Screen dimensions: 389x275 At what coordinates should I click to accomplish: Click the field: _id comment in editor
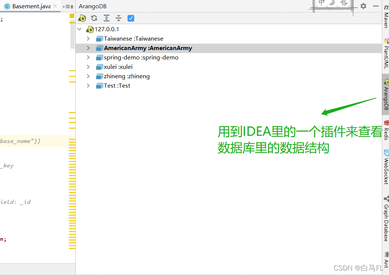coord(15,202)
